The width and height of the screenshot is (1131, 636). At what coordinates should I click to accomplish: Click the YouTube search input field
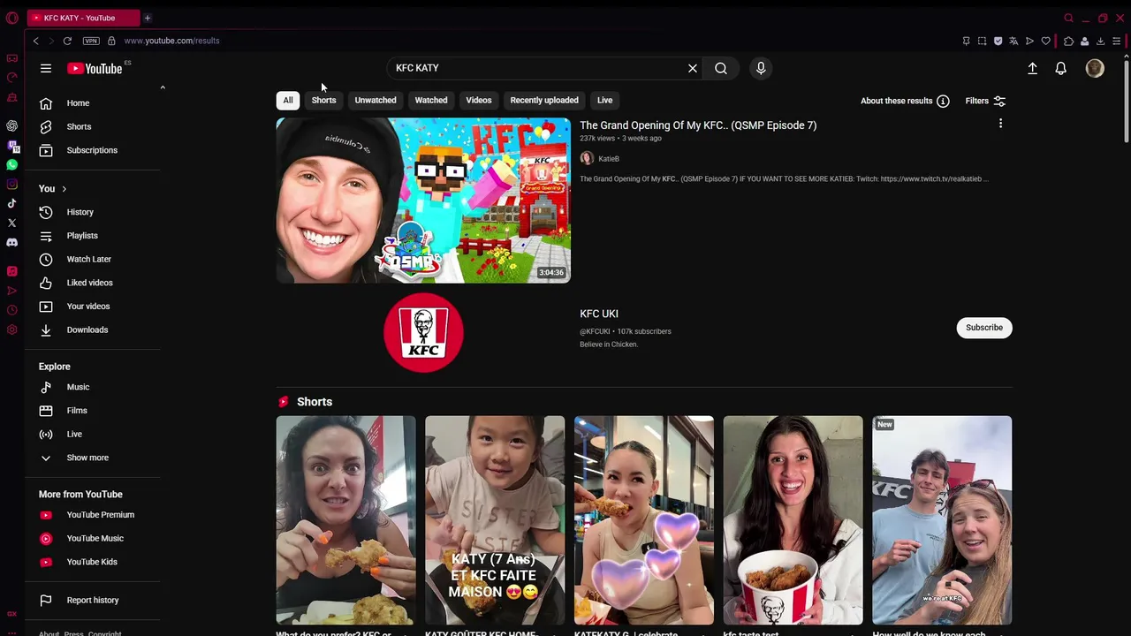(x=539, y=68)
